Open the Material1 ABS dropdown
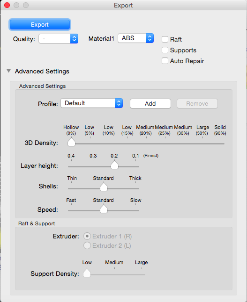247x302 pixels. pyautogui.click(x=135, y=38)
